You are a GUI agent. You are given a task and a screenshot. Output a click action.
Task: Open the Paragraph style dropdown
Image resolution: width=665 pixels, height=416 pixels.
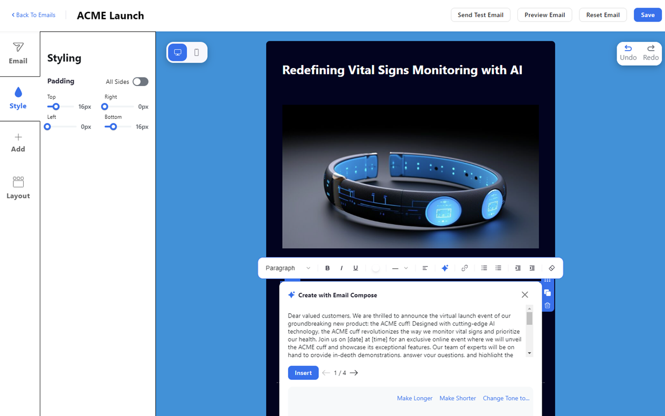tap(288, 268)
